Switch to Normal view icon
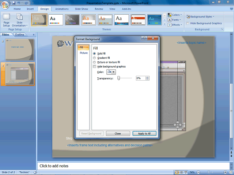The width and height of the screenshot is (234, 175). (x=177, y=172)
